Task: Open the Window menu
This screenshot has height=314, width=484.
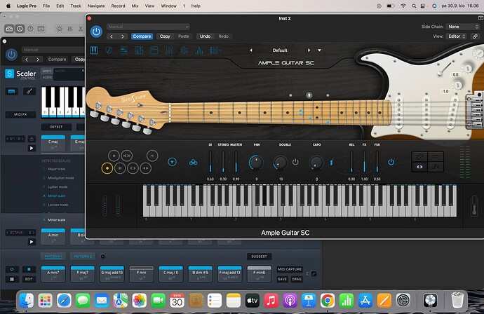Action: coord(169,6)
